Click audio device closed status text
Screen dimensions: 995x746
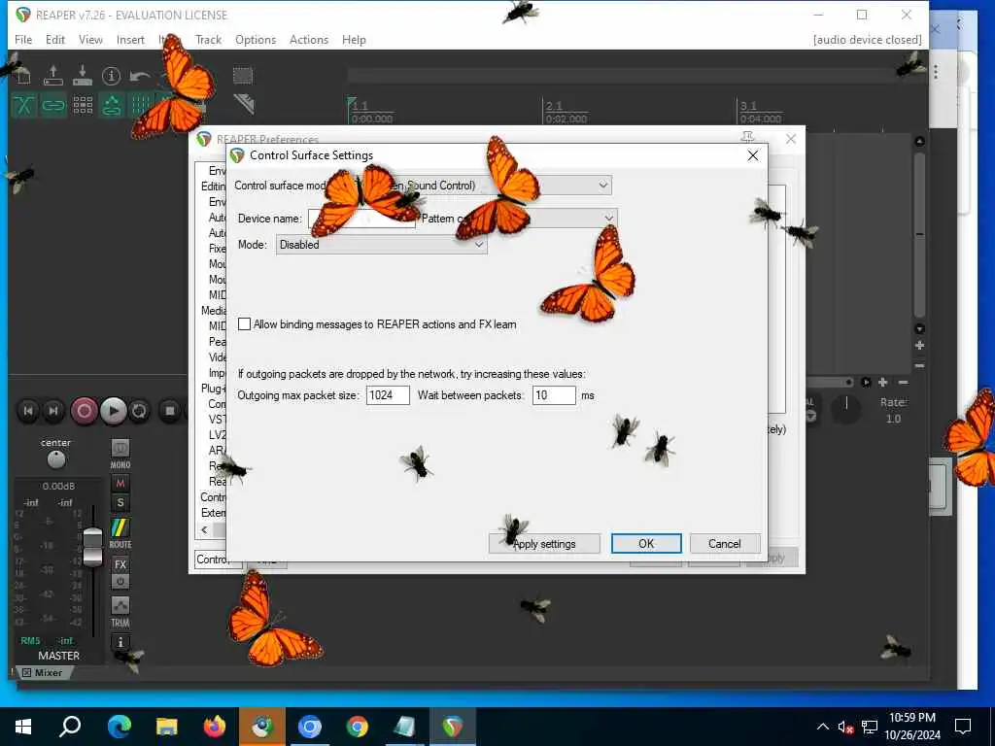[x=867, y=39]
